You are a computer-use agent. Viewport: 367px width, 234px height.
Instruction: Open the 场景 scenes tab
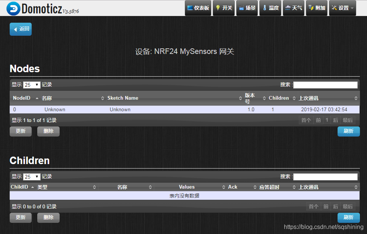click(247, 8)
